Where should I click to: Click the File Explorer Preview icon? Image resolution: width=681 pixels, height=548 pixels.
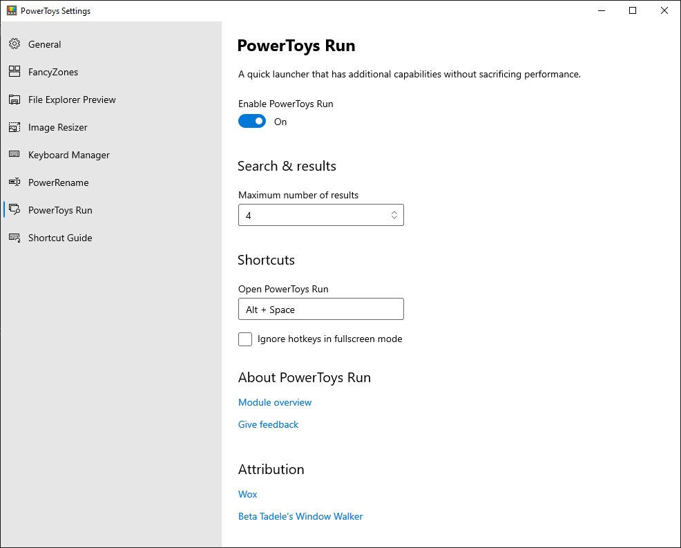(15, 100)
